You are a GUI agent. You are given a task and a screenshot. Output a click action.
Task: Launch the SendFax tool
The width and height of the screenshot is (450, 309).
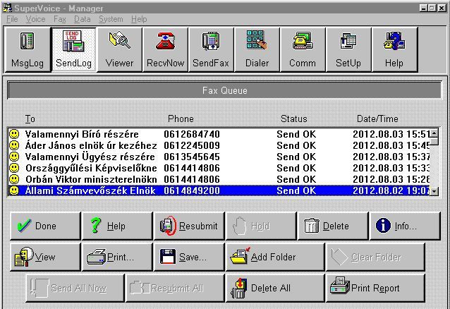click(x=211, y=49)
